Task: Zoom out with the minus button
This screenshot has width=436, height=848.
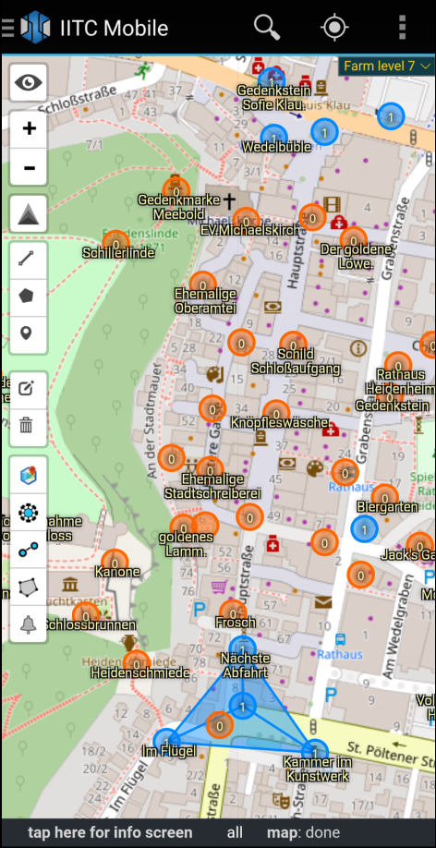Action: click(29, 166)
